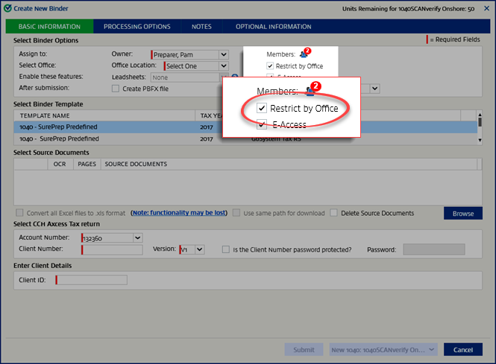
Task: Click the blue help icon beside Leadsheets
Action: [234, 77]
